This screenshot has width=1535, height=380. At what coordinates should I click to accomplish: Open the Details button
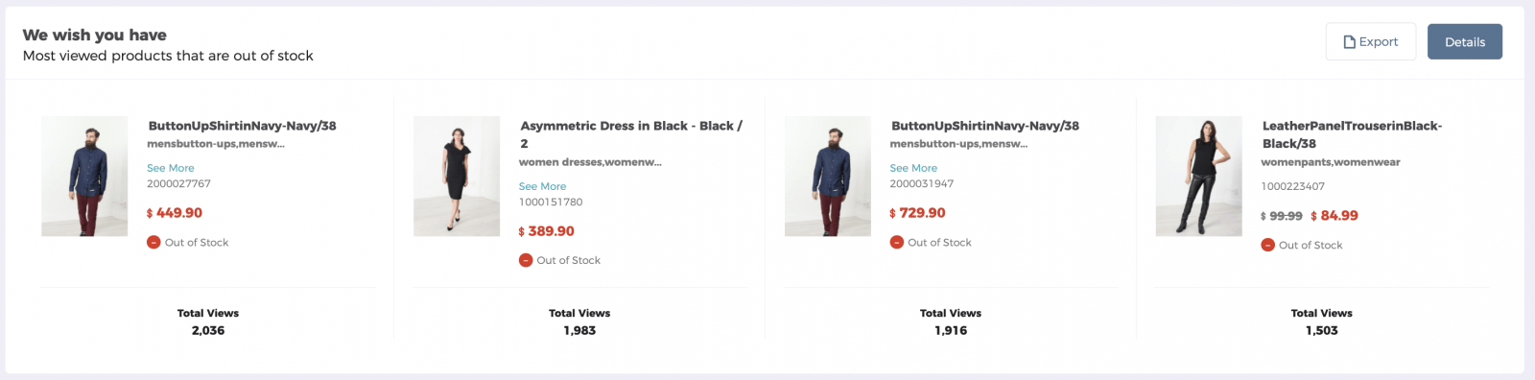[1465, 42]
